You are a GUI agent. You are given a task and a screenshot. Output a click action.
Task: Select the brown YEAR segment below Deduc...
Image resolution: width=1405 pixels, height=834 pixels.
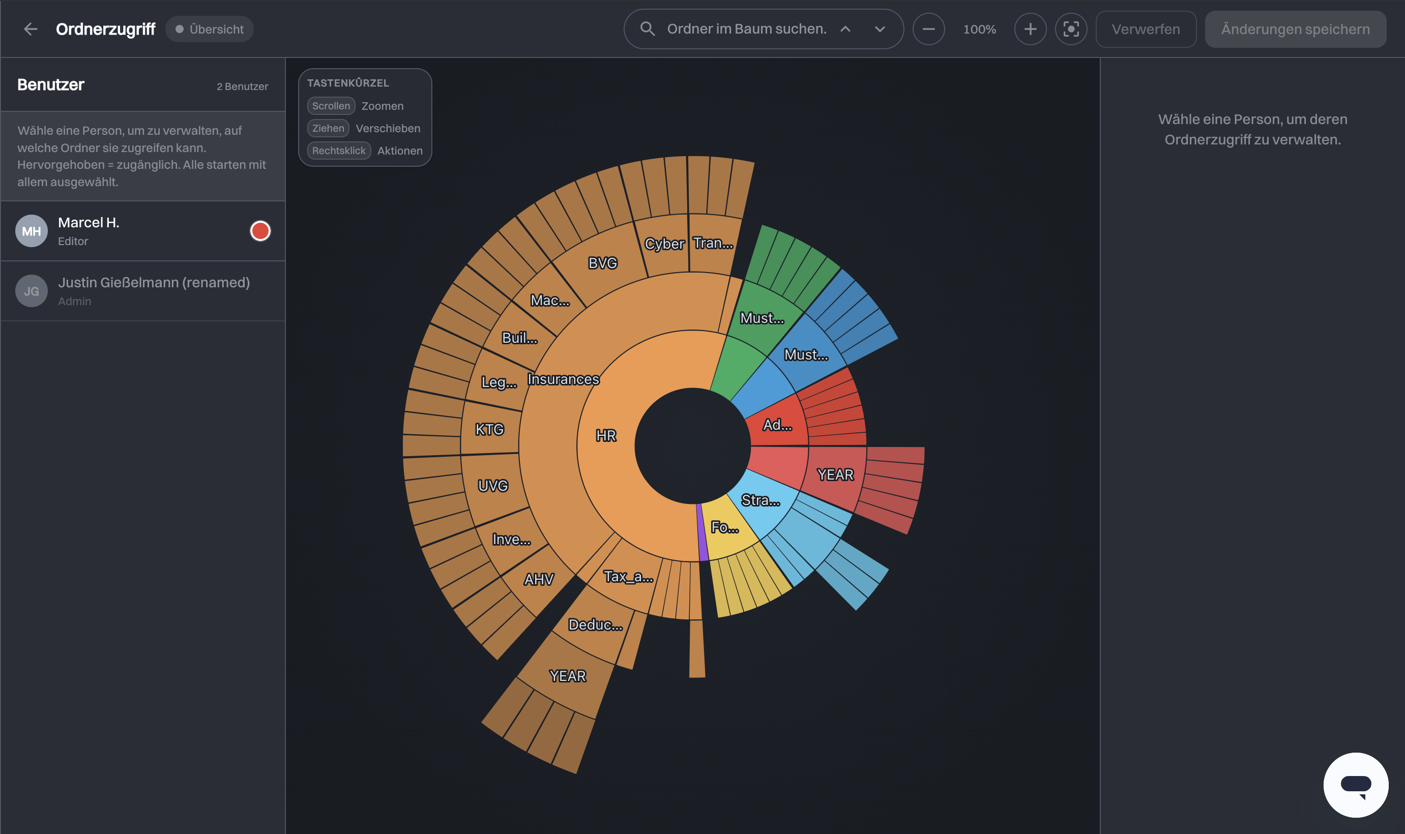pyautogui.click(x=568, y=676)
